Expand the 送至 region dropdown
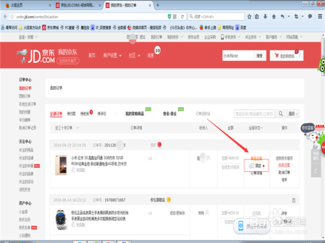Screen dimensions: 325x243 [28, 37]
